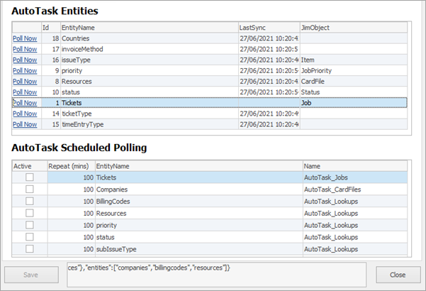Image resolution: width=426 pixels, height=291 pixels.
Task: Enable Active checkbox for Tickets polling
Action: click(30, 177)
